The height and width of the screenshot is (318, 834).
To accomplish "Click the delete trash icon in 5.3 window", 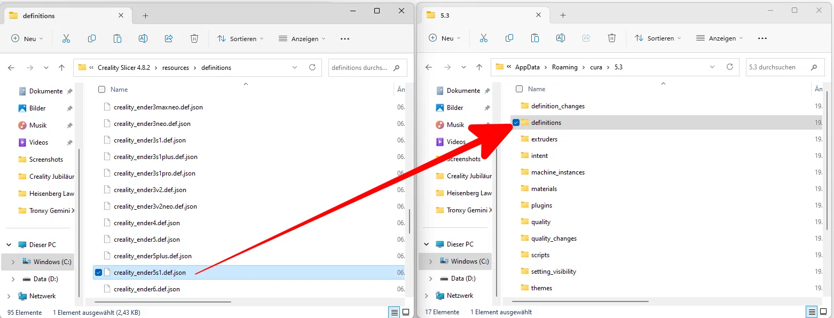I will (x=612, y=38).
